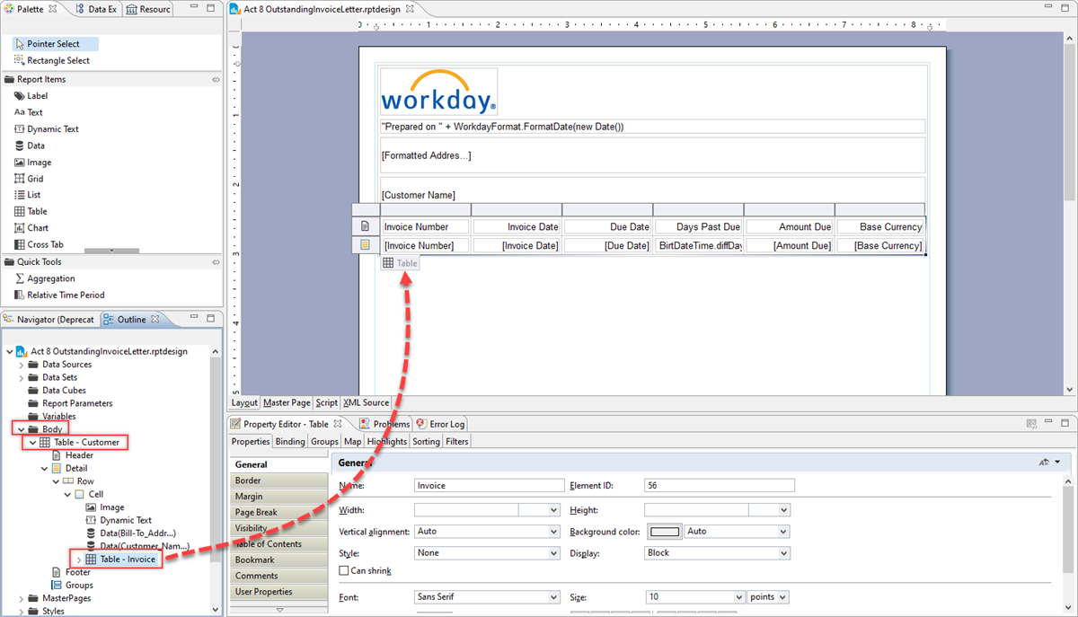Pick the Relative Time Period tool
Viewport: 1078px width, 617px height.
pos(59,295)
